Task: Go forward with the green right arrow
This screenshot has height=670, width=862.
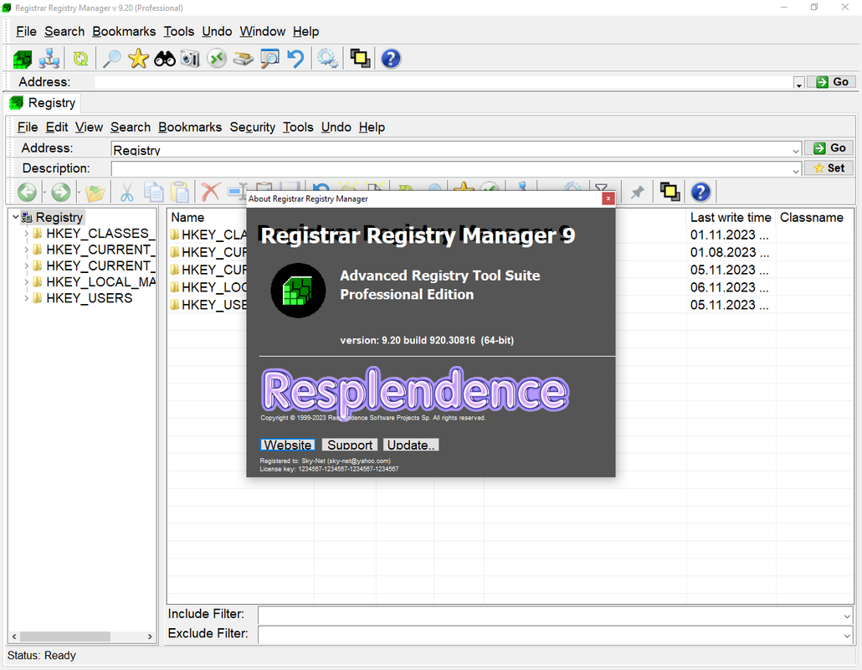Action: pos(61,192)
